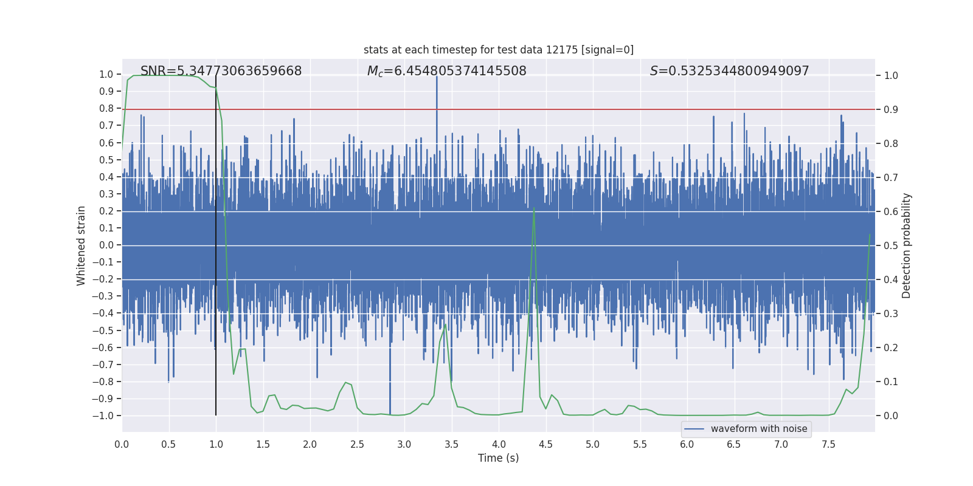Click the "2.5" tick on the time axis

pos(357,445)
